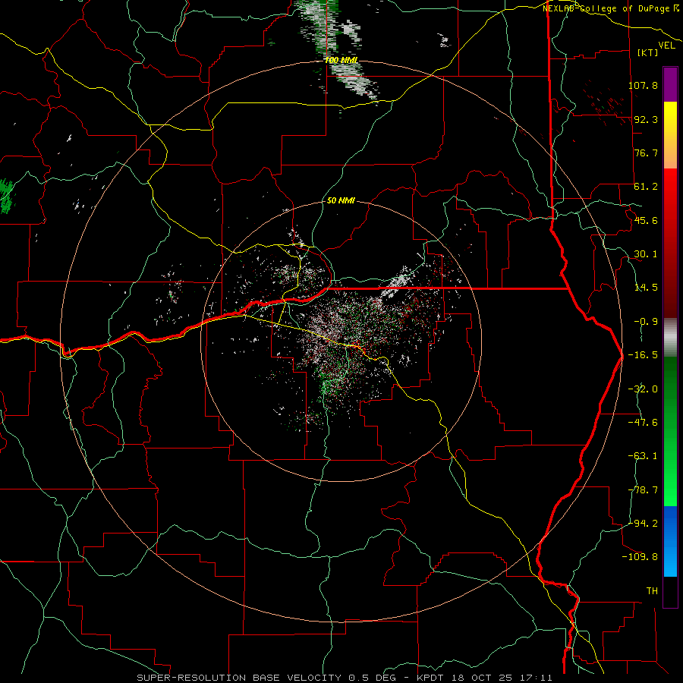Select the -47.6 velocity scale label
683x683 pixels.
[x=643, y=423]
